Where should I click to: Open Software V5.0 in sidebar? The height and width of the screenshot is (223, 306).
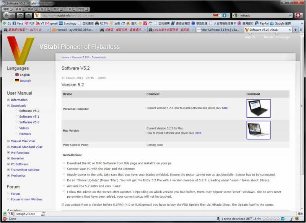[x=29, y=122]
